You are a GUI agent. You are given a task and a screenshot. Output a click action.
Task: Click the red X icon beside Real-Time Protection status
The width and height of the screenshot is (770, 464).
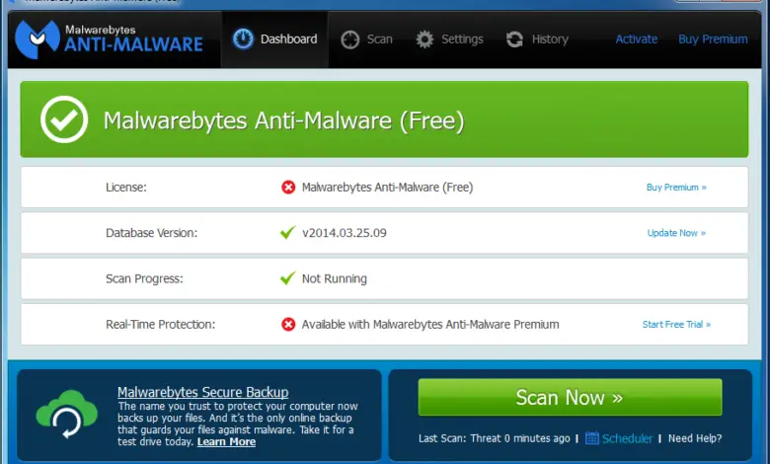click(x=288, y=324)
